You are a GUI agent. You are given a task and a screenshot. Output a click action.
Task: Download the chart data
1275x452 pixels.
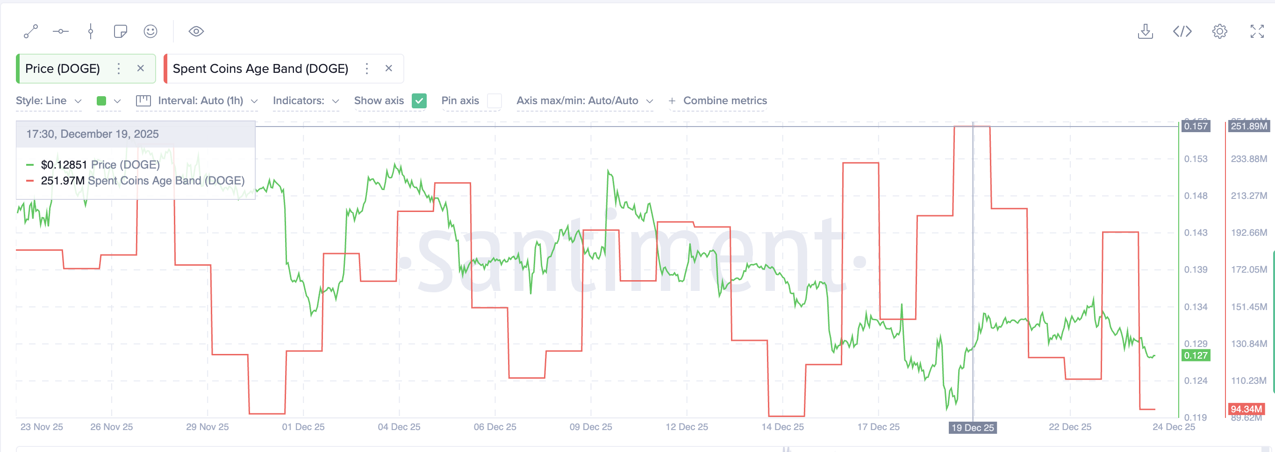click(x=1146, y=31)
